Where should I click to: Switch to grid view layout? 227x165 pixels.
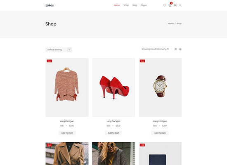point(175,49)
